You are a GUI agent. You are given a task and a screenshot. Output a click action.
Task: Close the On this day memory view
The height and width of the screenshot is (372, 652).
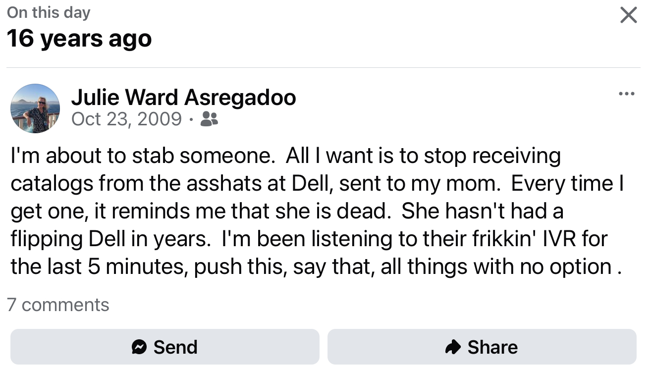tap(628, 16)
